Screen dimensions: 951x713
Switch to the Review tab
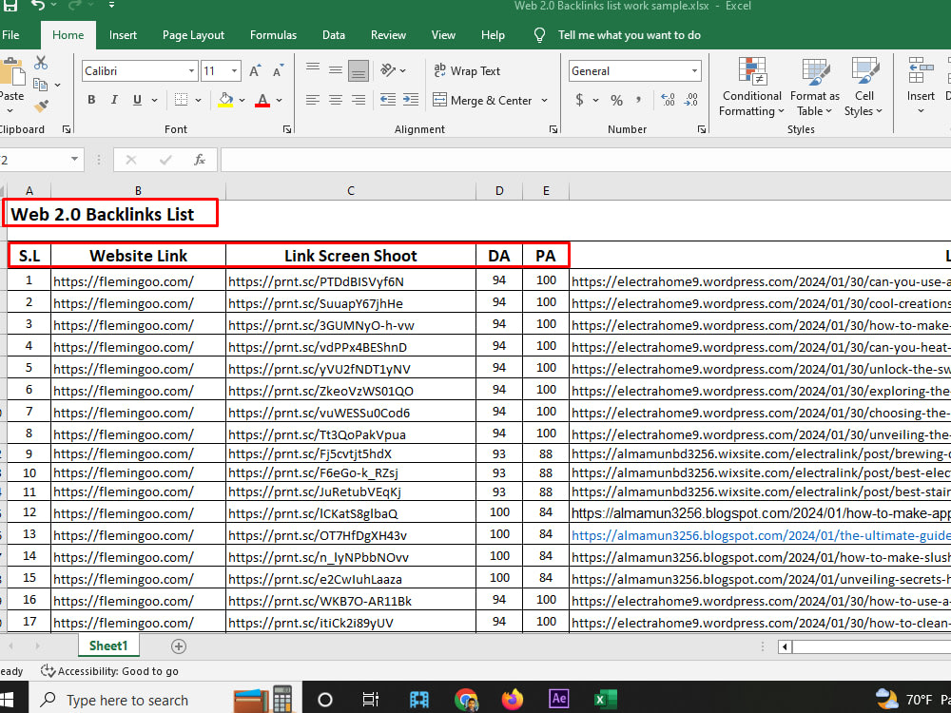pos(388,35)
